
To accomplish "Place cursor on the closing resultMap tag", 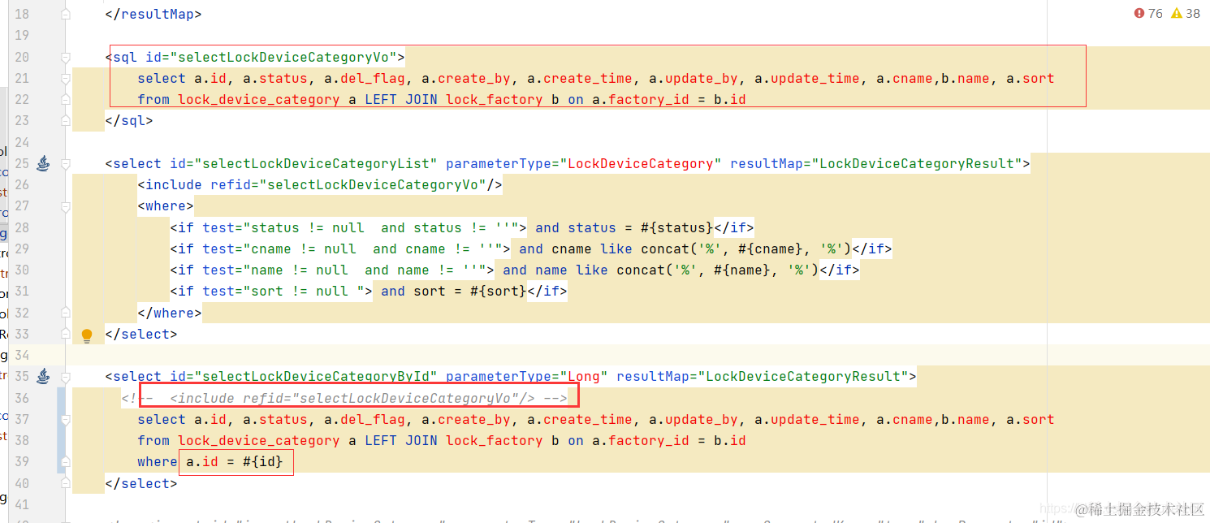I will (153, 14).
